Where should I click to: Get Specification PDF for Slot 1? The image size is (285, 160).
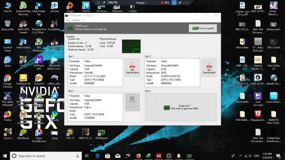tap(132, 68)
